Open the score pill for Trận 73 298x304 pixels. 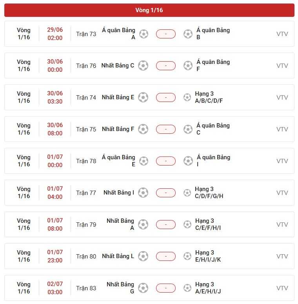pyautogui.click(x=166, y=34)
